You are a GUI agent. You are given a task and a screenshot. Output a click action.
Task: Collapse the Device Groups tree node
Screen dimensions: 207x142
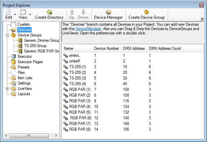(x=7, y=35)
